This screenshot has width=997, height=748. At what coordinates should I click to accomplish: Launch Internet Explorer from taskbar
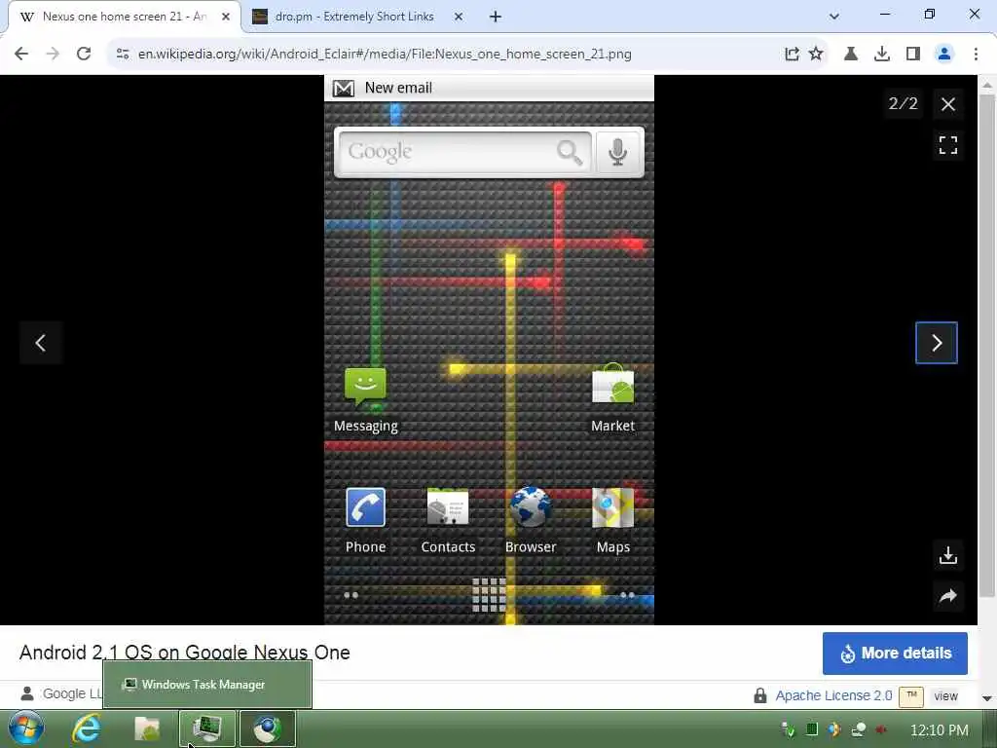[87, 729]
